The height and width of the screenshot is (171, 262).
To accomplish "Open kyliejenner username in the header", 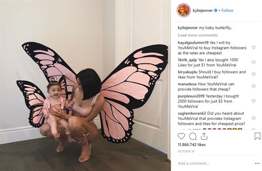I will [x=202, y=10].
